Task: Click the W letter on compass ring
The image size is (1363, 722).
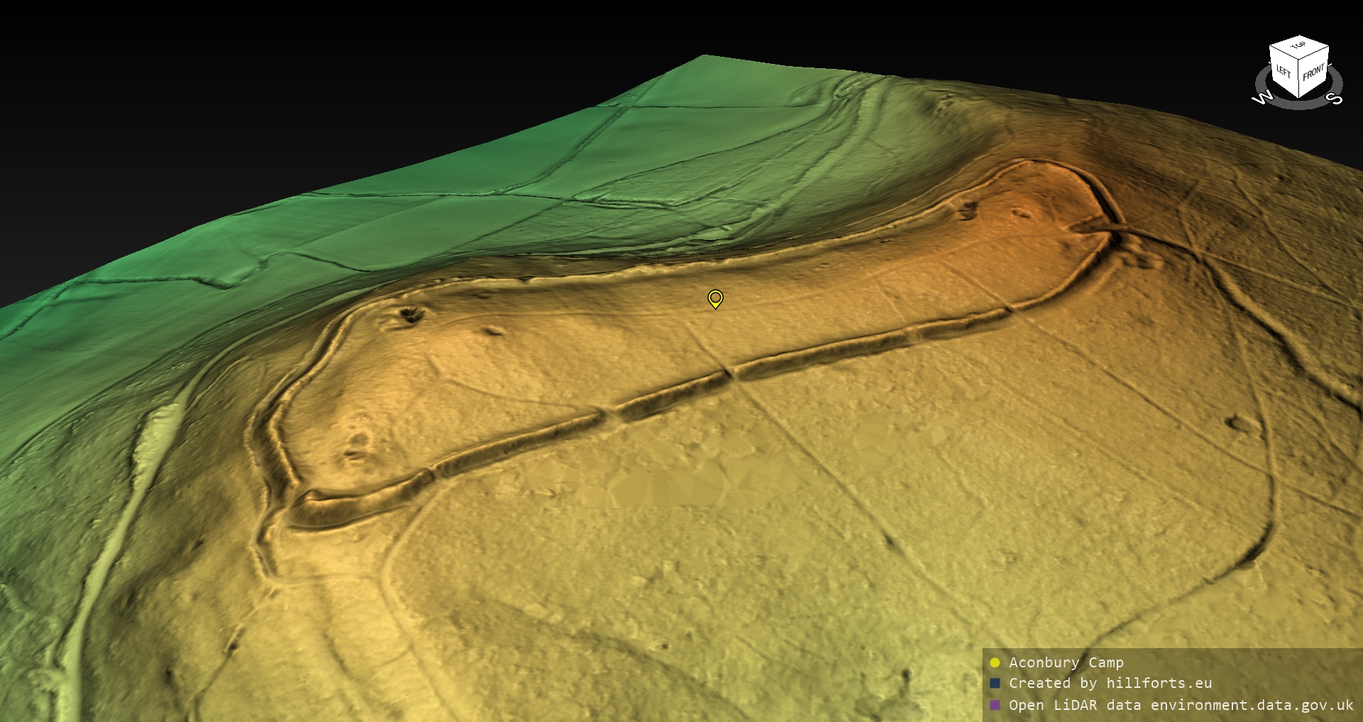Action: (1262, 98)
